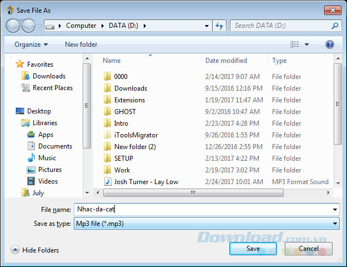Screen dimensions: 347x267
Task: Expand the File name history dropdown
Action: pyautogui.click(x=335, y=210)
